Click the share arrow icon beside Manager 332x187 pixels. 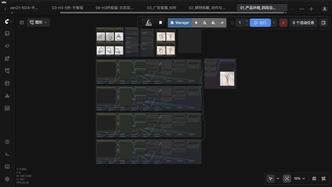point(222,23)
